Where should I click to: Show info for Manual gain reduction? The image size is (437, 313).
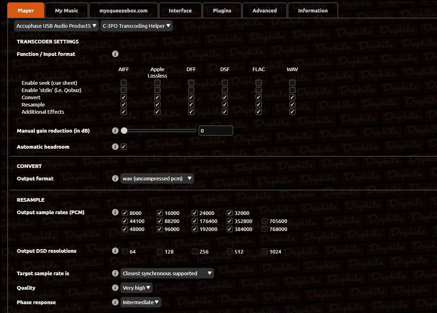pos(115,131)
